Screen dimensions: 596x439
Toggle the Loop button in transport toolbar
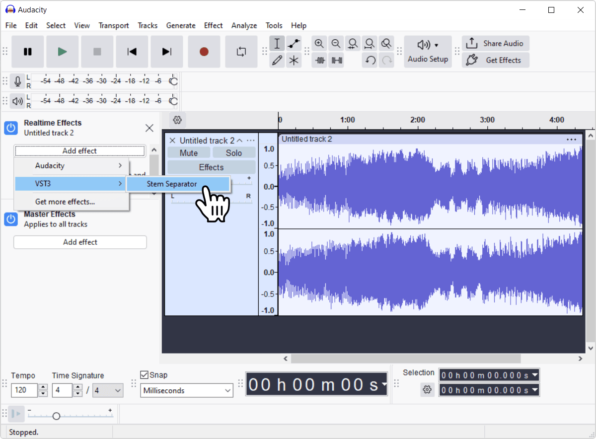pyautogui.click(x=241, y=52)
